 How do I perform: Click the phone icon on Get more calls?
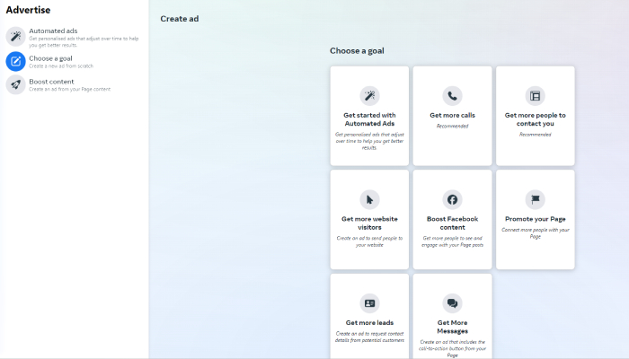point(452,96)
